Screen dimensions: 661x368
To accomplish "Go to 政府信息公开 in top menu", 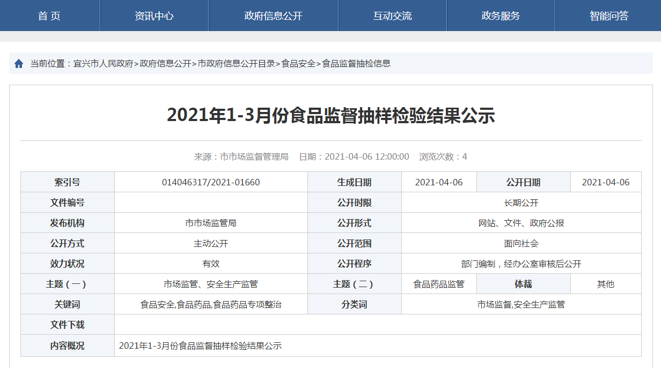I will pyautogui.click(x=273, y=16).
